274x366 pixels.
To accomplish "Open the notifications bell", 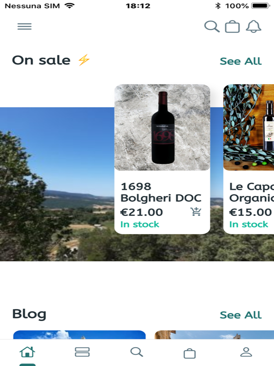I will (x=254, y=26).
